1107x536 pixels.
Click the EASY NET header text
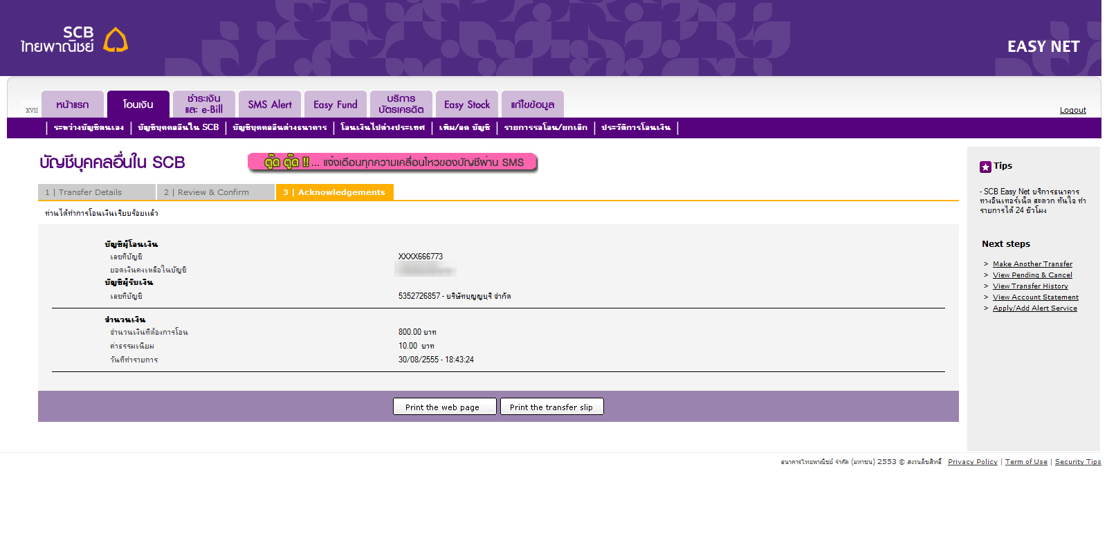(1043, 46)
